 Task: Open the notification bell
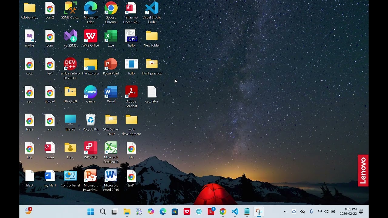click(x=361, y=212)
